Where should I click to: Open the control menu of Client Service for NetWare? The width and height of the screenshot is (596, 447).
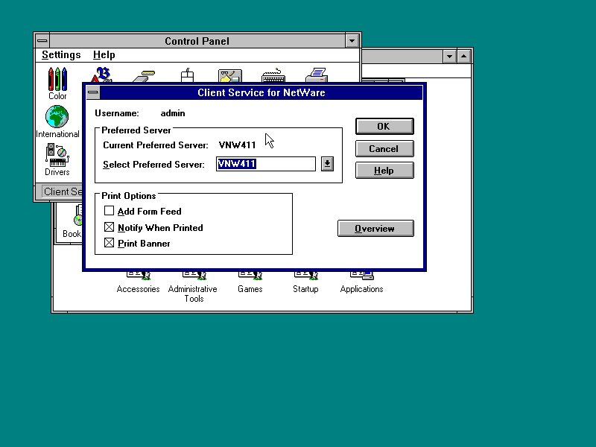pos(92,92)
